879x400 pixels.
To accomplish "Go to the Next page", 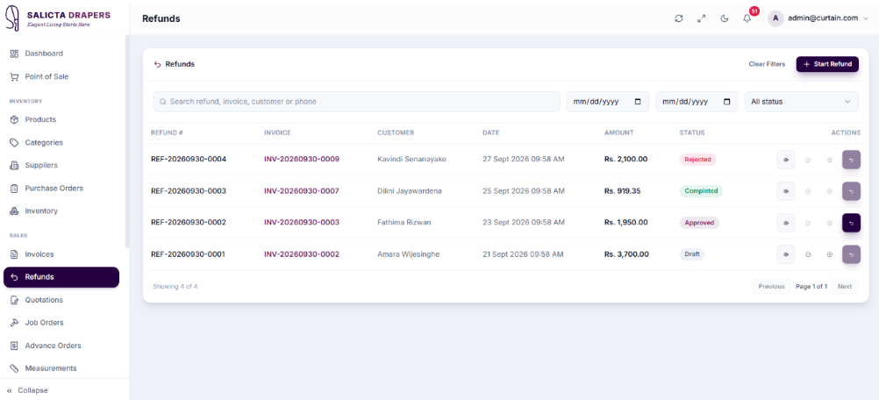I will click(845, 286).
